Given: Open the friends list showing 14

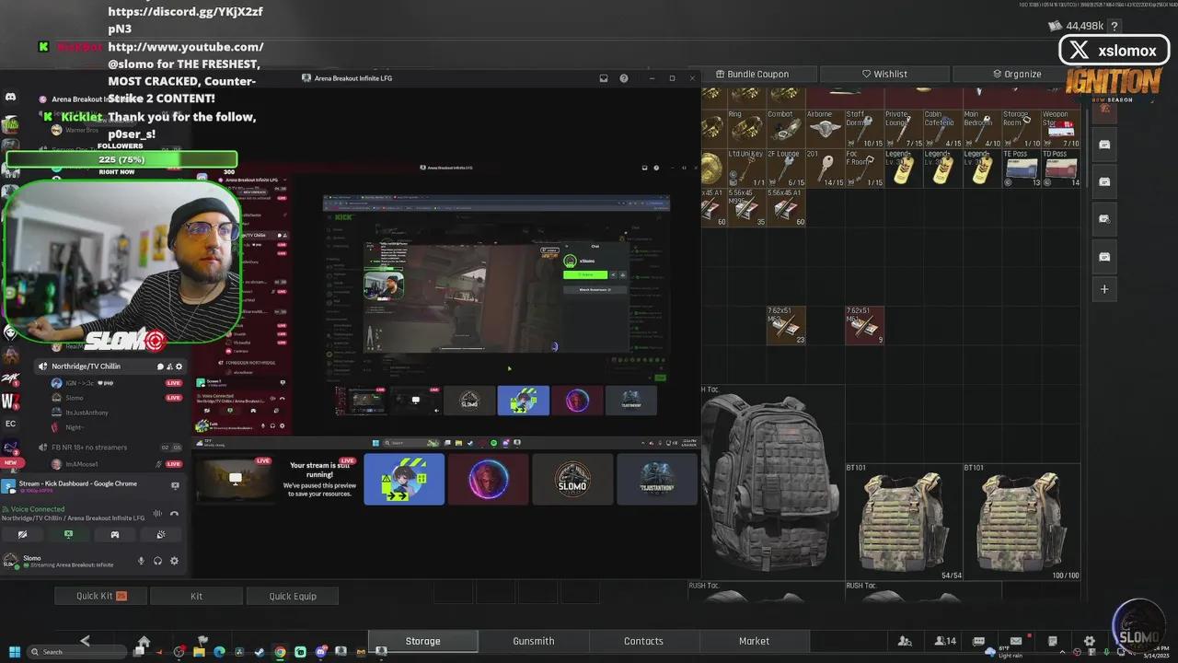Looking at the screenshot, I should point(945,641).
